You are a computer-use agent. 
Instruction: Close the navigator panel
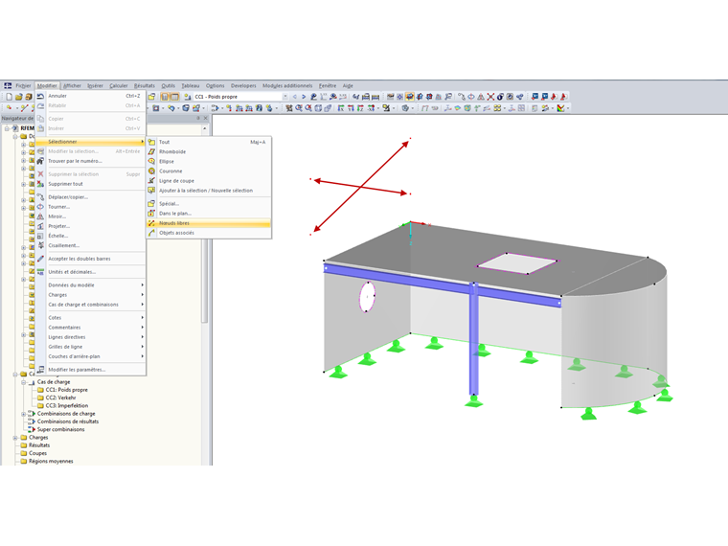click(x=206, y=119)
